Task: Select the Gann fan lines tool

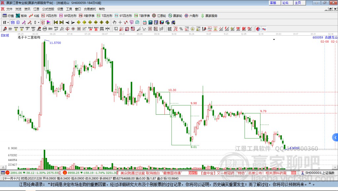Action: (x=121, y=29)
